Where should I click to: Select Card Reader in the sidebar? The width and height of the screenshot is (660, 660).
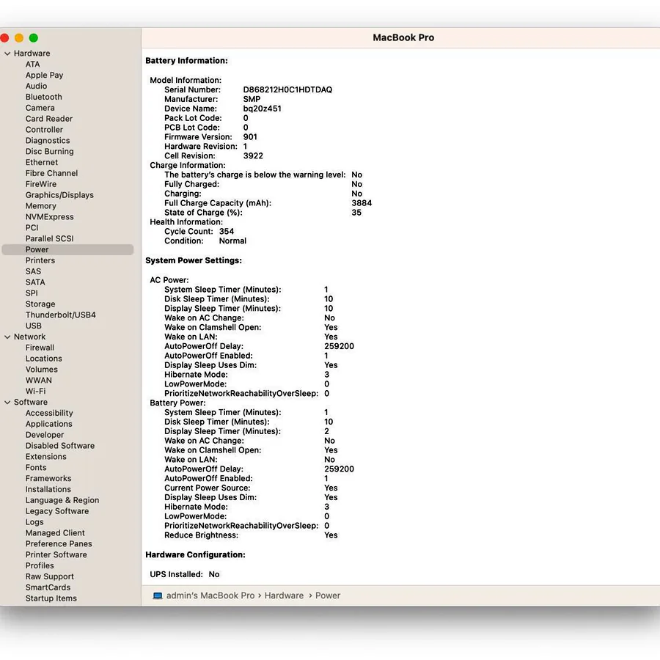coord(49,119)
